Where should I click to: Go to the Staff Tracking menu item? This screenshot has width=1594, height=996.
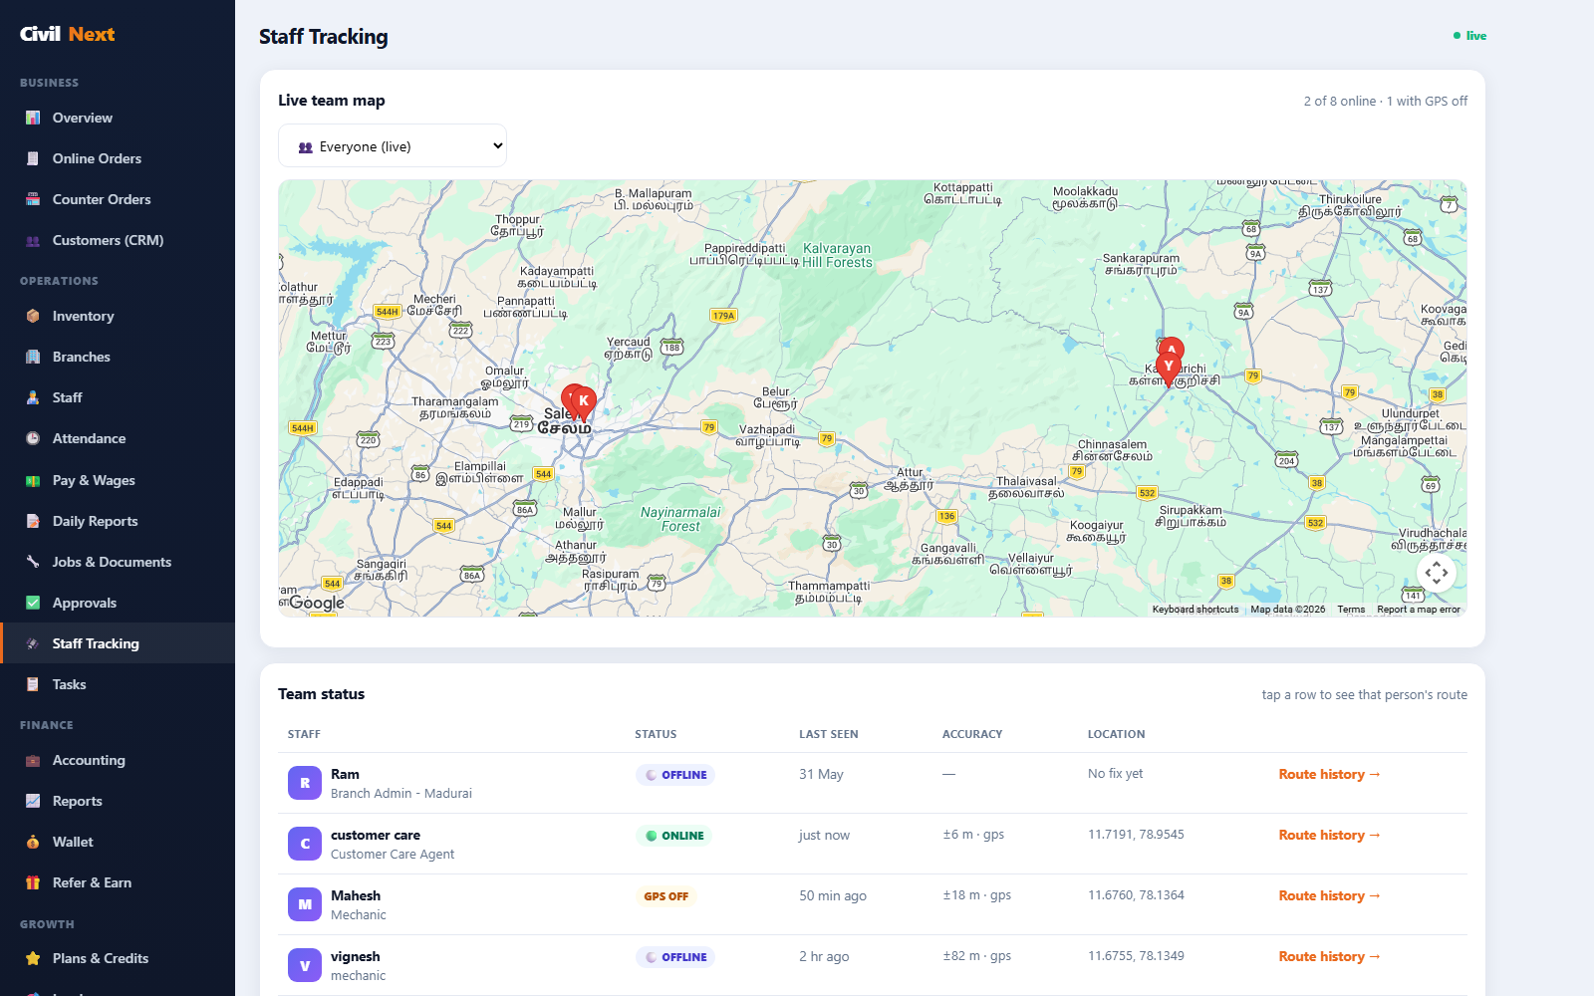point(118,643)
